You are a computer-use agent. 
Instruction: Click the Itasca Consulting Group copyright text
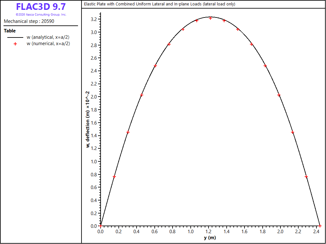pos(41,15)
